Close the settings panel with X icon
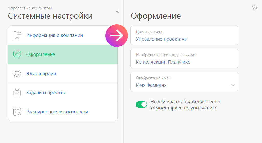The width and height of the screenshot is (262, 143). click(x=254, y=8)
